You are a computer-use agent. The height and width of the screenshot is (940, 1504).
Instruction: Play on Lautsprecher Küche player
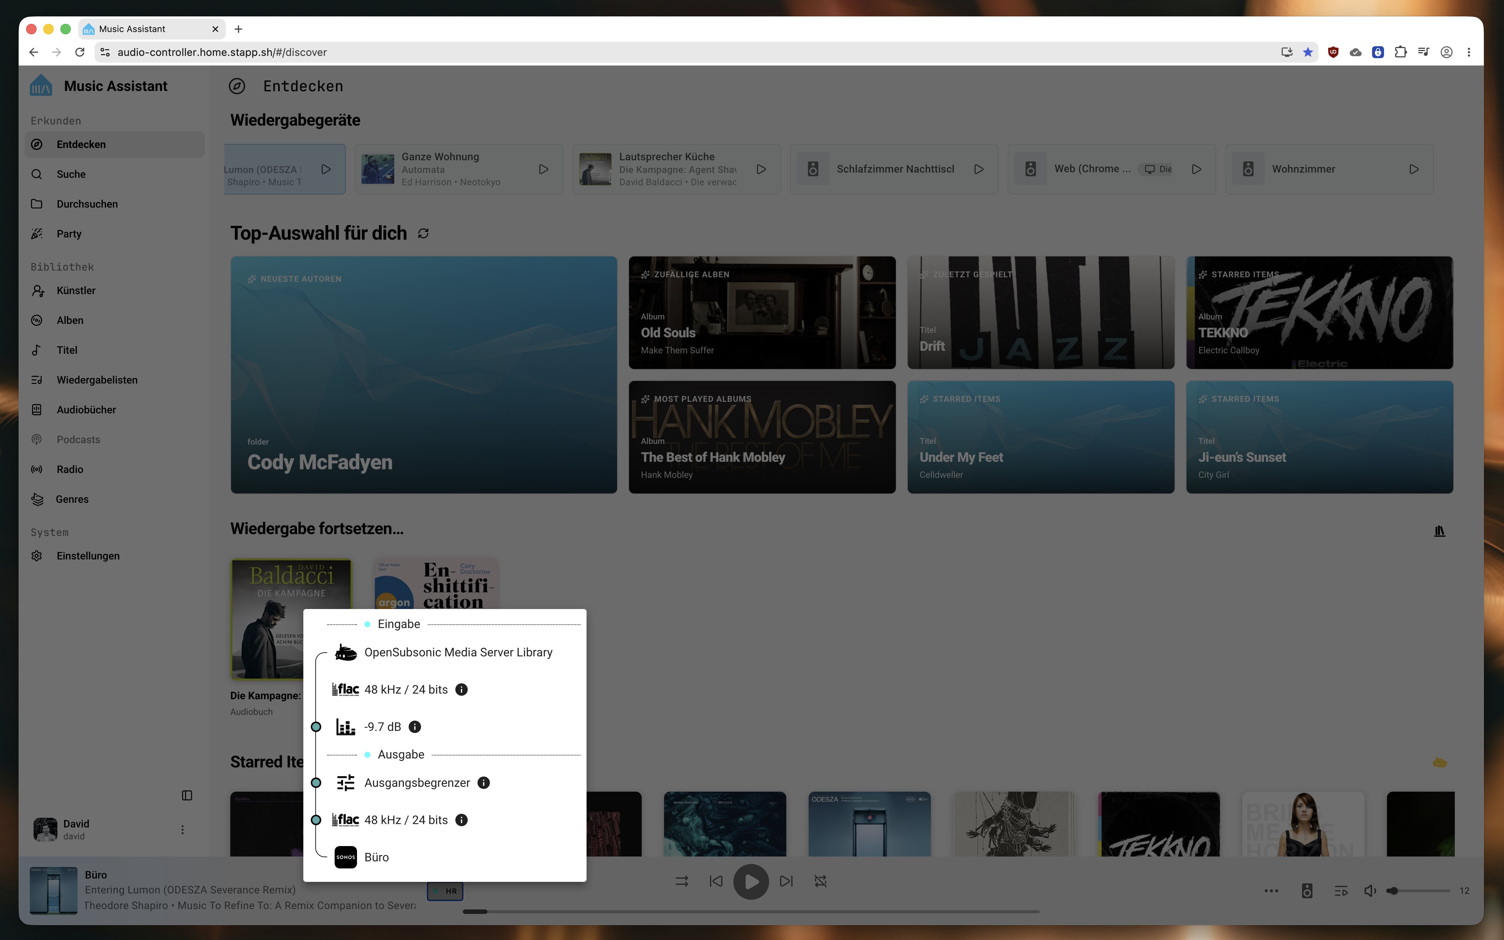point(761,169)
